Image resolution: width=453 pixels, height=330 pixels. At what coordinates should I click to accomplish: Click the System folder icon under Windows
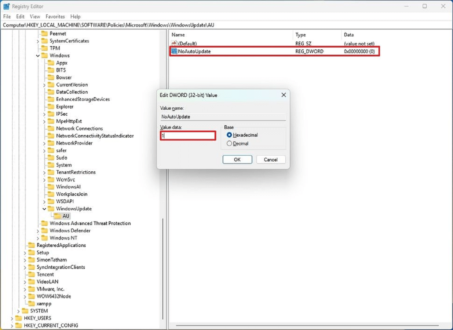(51, 165)
